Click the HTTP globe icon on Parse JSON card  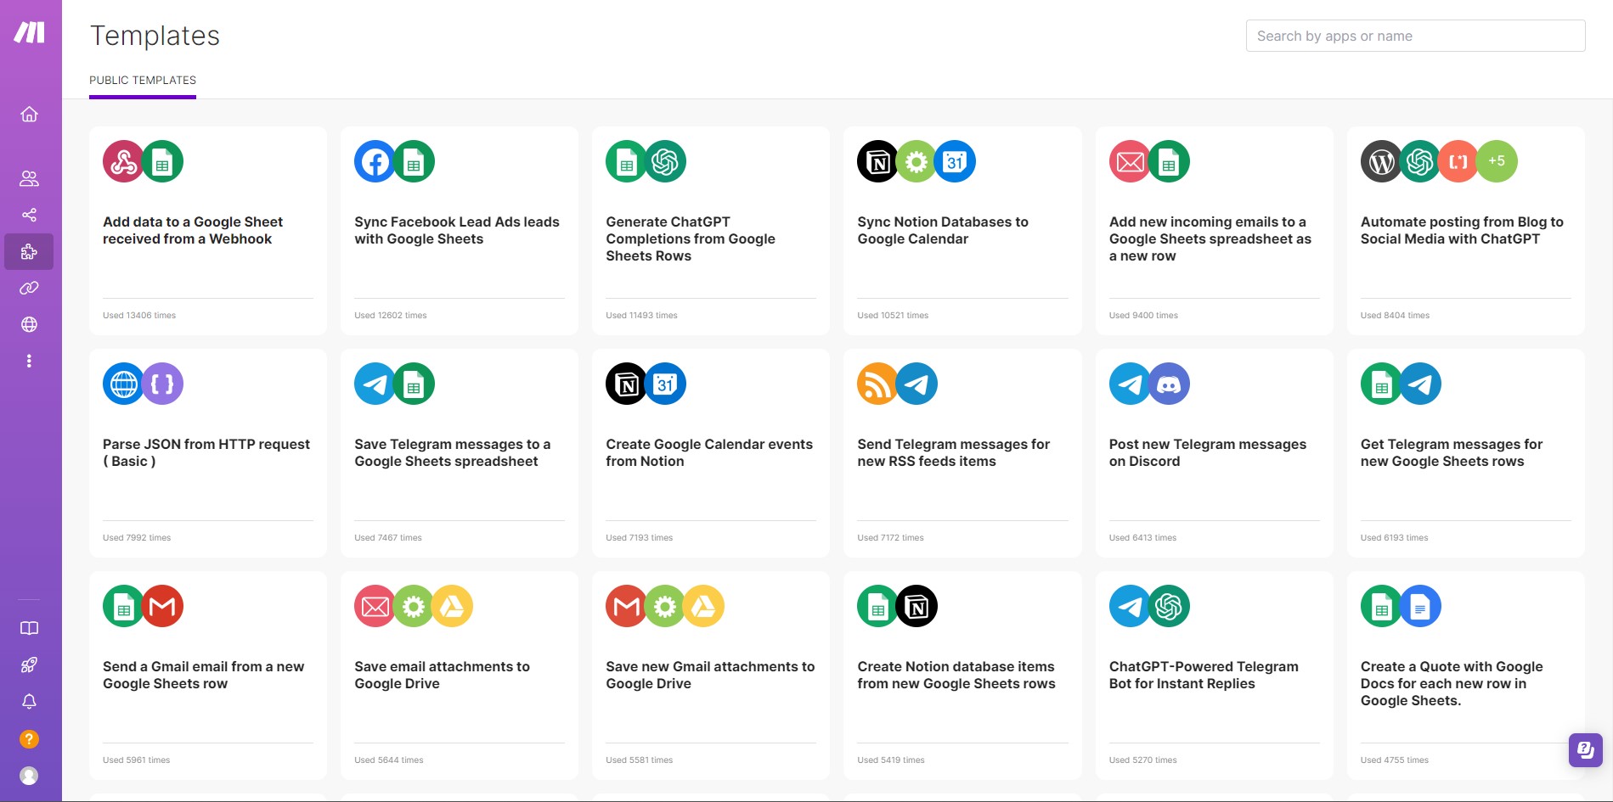point(124,384)
